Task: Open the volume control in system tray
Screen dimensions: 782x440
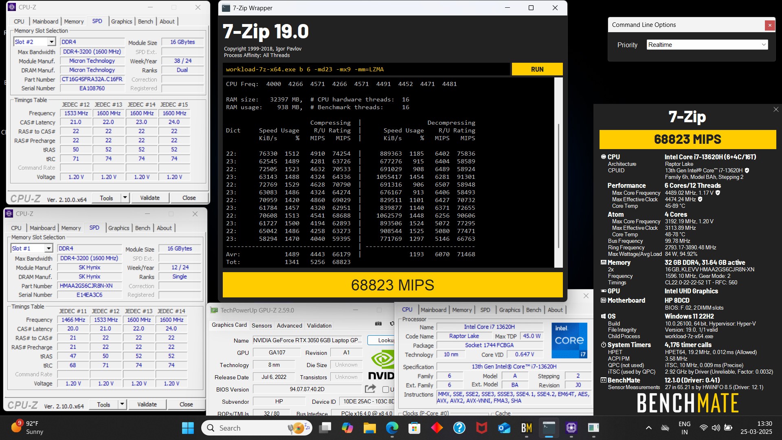Action: [716, 428]
